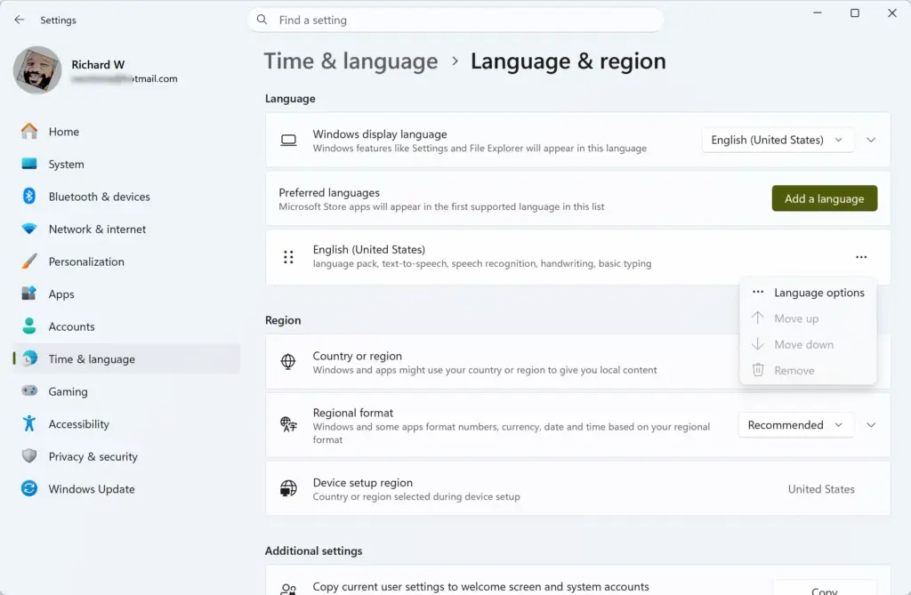Open Accessibility settings page
The width and height of the screenshot is (911, 595).
pos(126,424)
